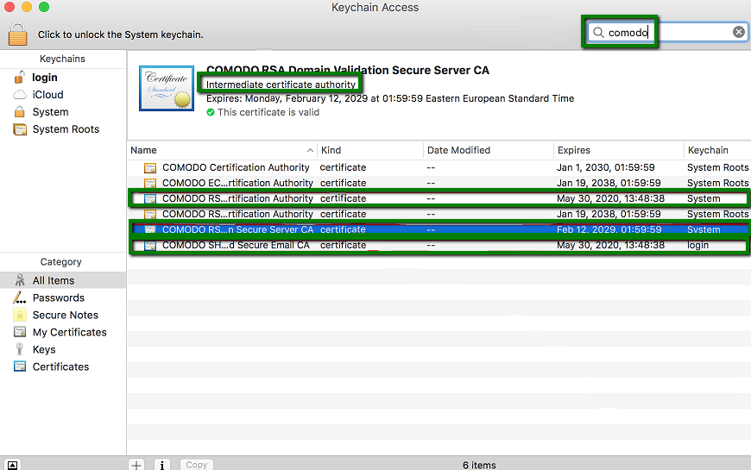Select COMODO RS row in System Roots, 2038
This screenshot has height=470, width=751.
pos(439,214)
